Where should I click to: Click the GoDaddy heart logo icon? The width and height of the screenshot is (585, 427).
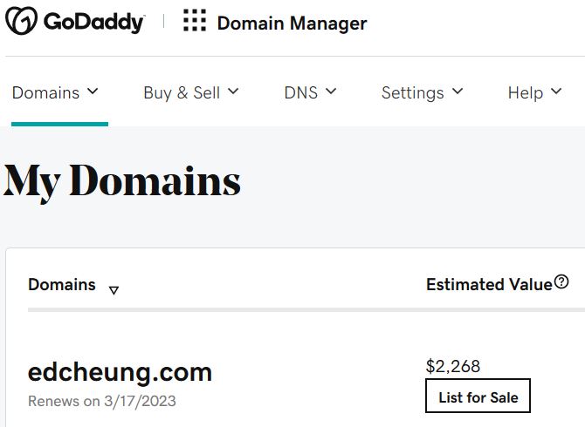[x=21, y=21]
